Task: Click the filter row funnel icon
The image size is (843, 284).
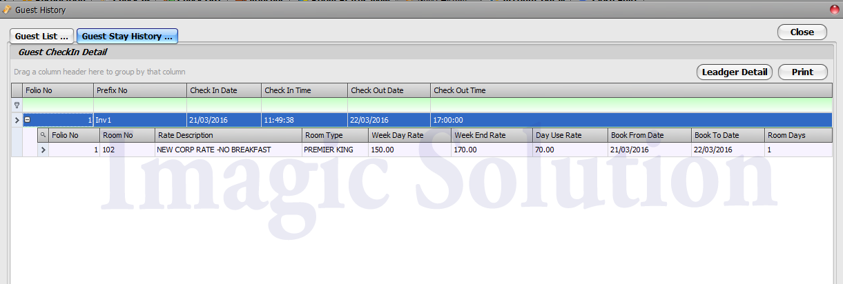Action: (17, 105)
